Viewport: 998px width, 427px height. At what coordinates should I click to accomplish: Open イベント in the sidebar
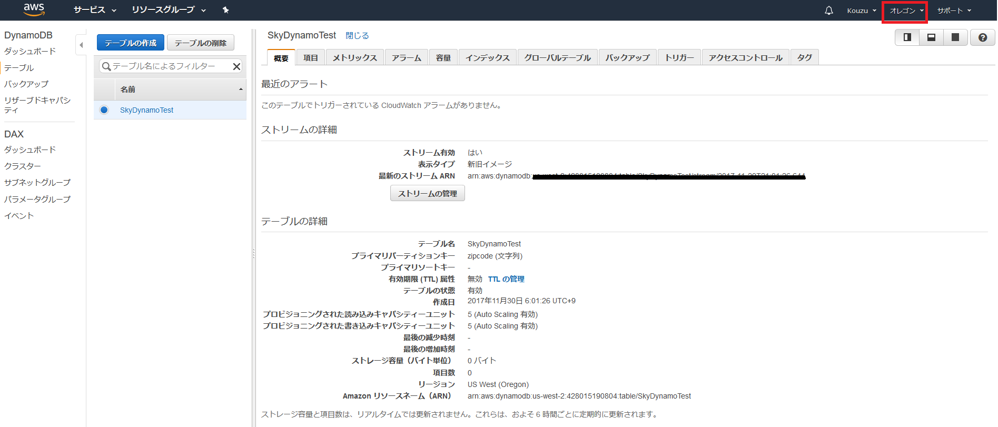(x=19, y=215)
